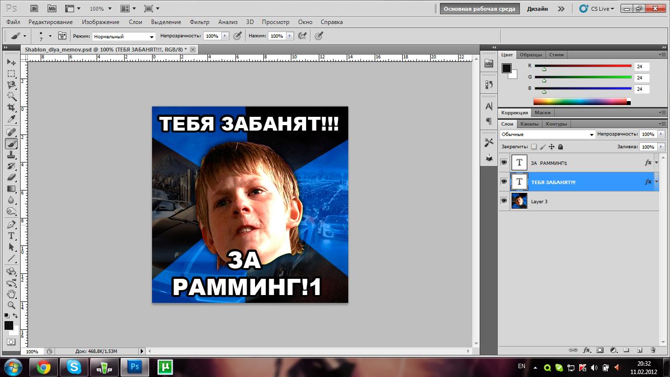Select the Brush tool in the toolbox
Image resolution: width=670 pixels, height=377 pixels.
(11, 144)
